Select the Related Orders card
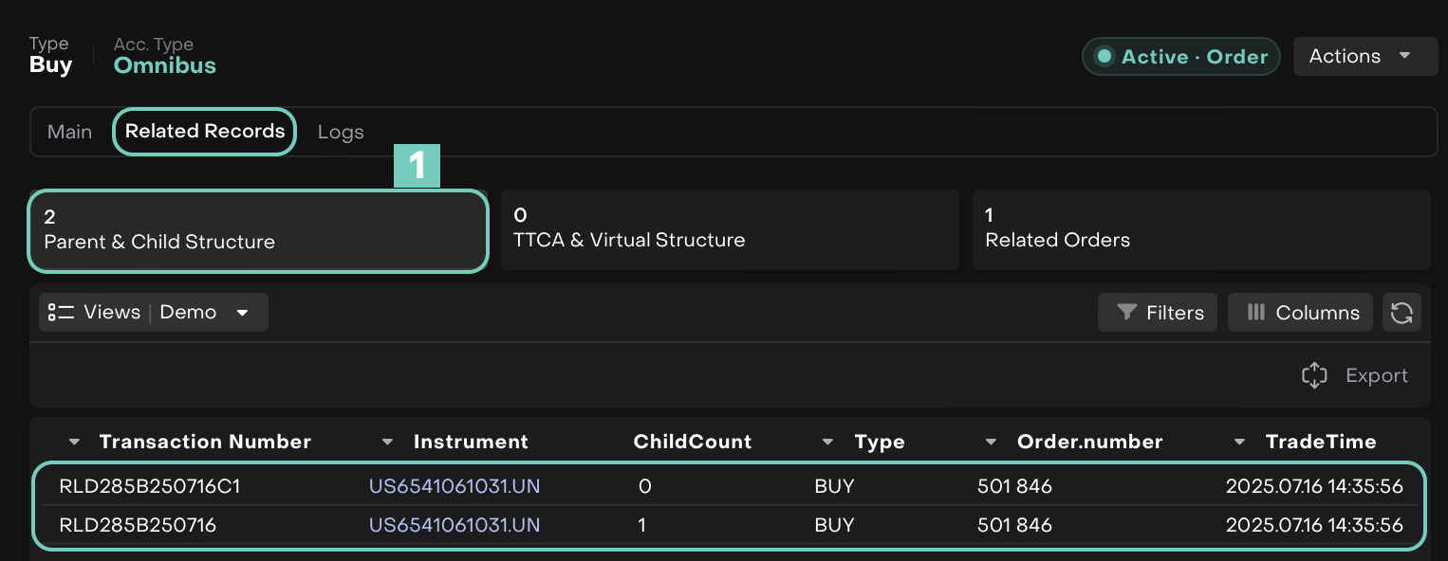Viewport: 1448px width, 561px height. 1200,229
